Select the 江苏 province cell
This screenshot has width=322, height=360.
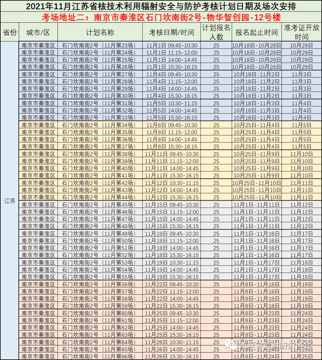pos(10,201)
